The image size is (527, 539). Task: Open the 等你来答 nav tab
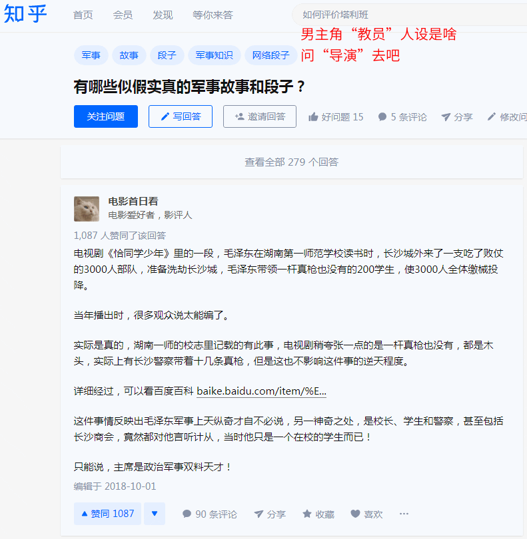click(213, 15)
